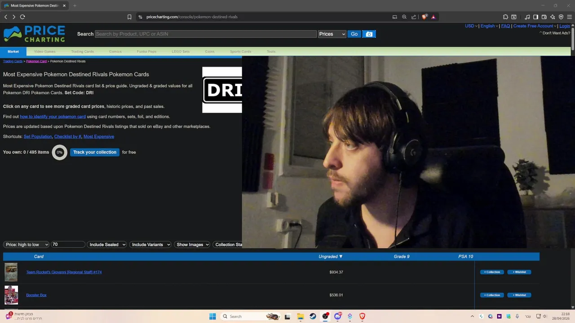575x323 pixels.
Task: Add Team Rocket's Giovanni to Wishlist
Action: pos(519,272)
